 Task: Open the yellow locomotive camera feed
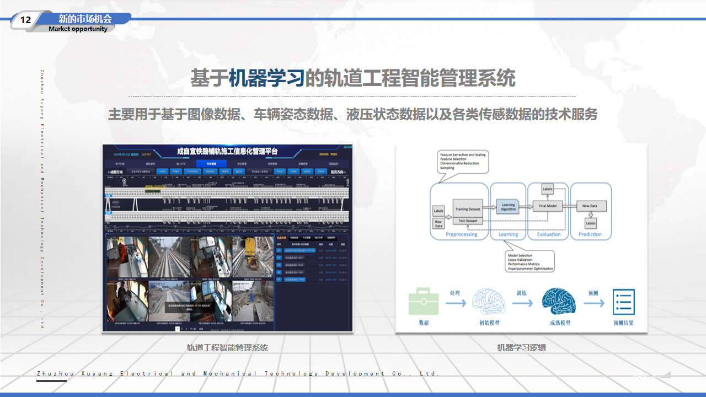pyautogui.click(x=253, y=257)
